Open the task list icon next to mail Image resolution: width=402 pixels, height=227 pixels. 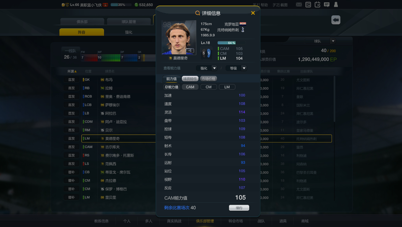click(308, 4)
